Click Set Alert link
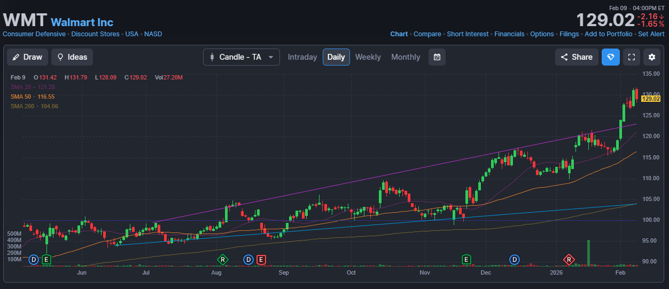This screenshot has width=669, height=289. (x=651, y=34)
